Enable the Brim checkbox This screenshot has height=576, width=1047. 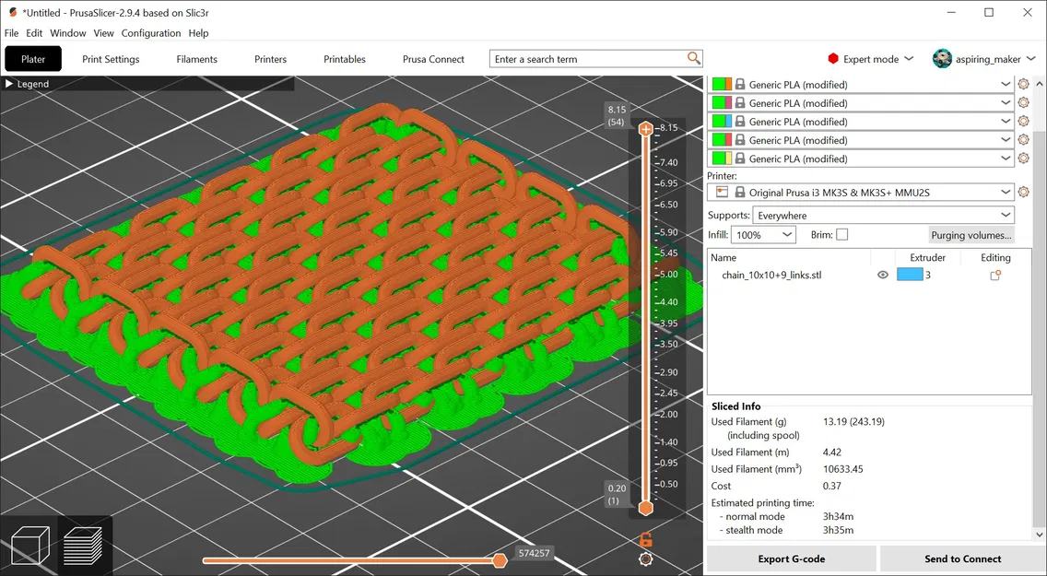[x=842, y=234]
